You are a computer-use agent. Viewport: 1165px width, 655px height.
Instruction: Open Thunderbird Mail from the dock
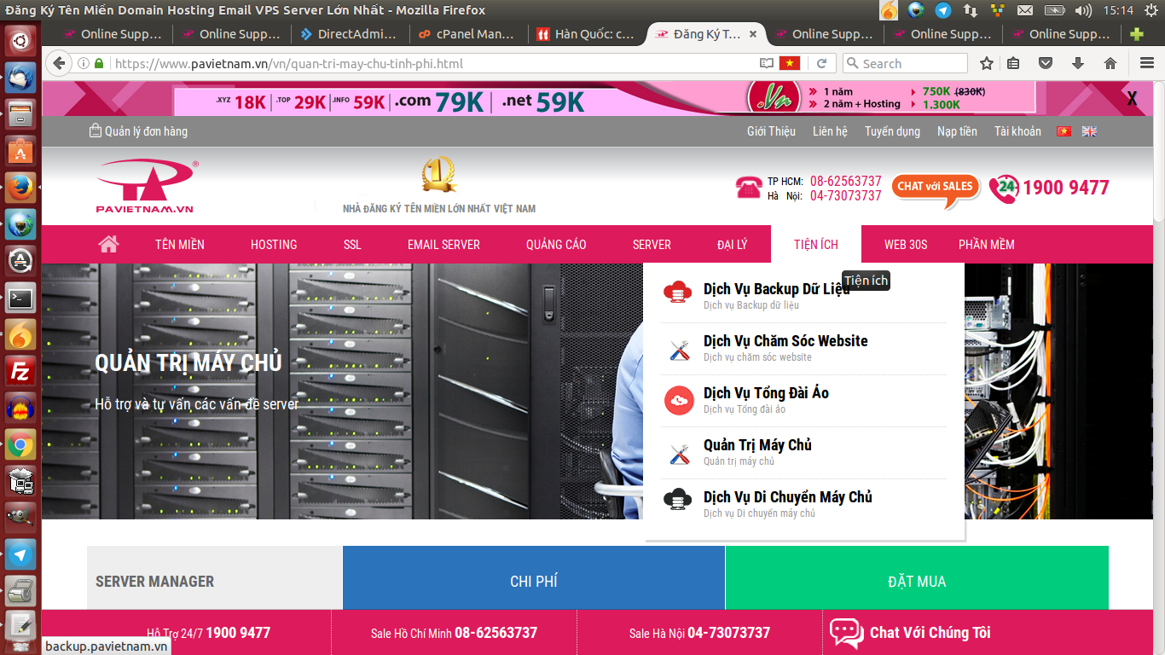20,78
